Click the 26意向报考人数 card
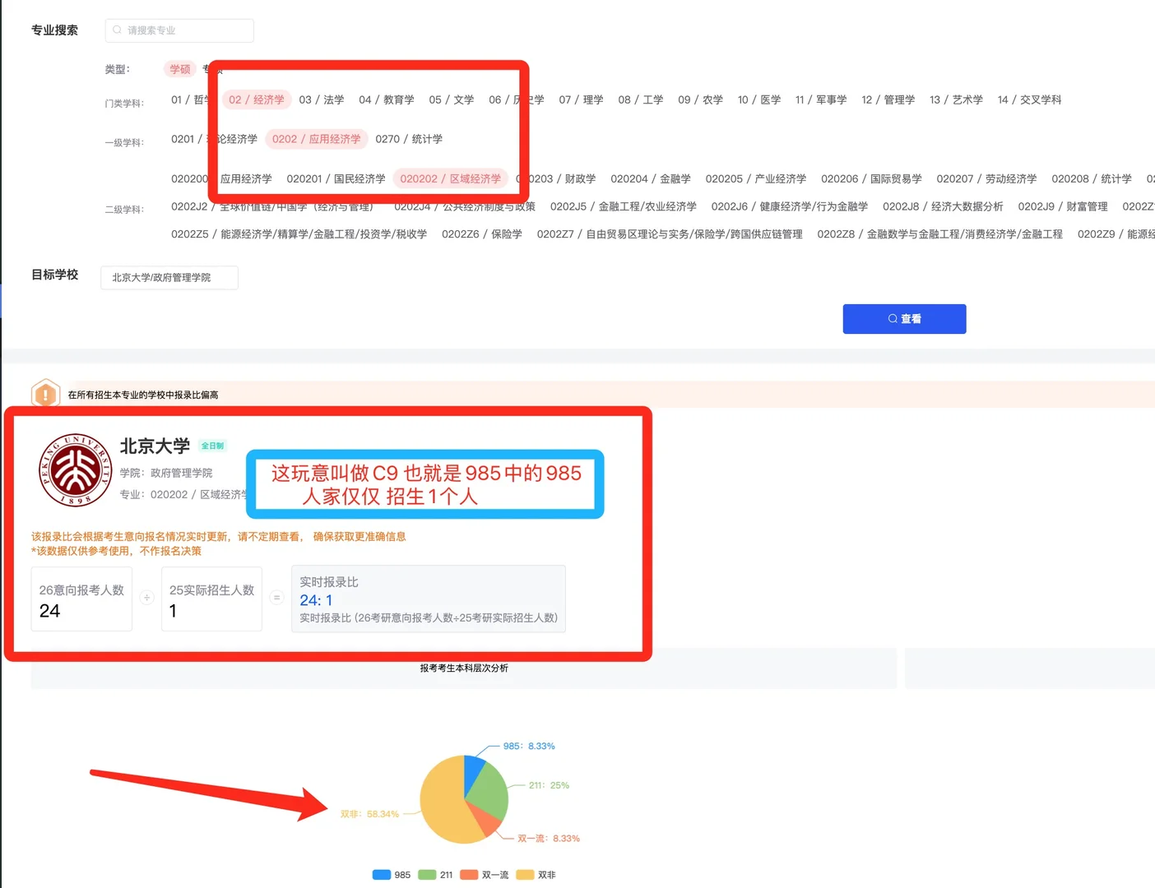This screenshot has height=888, width=1155. [81, 599]
